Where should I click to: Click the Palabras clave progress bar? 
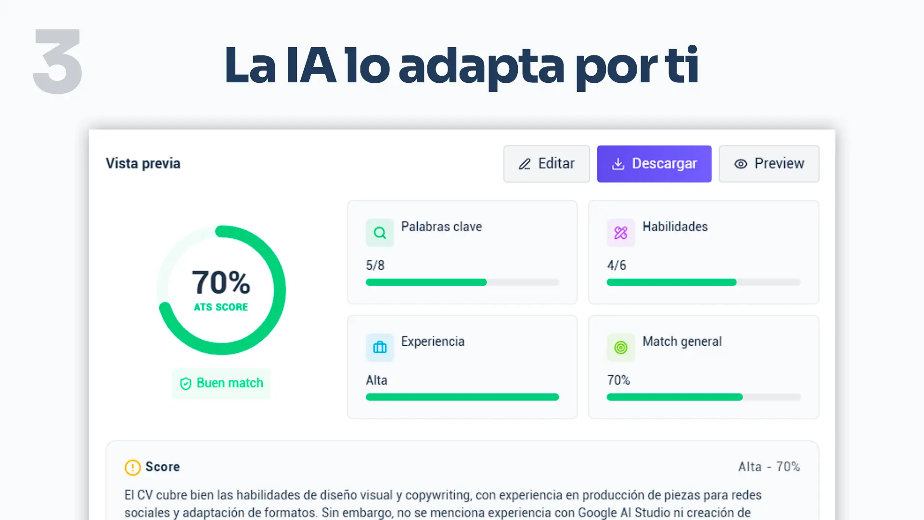coord(462,282)
